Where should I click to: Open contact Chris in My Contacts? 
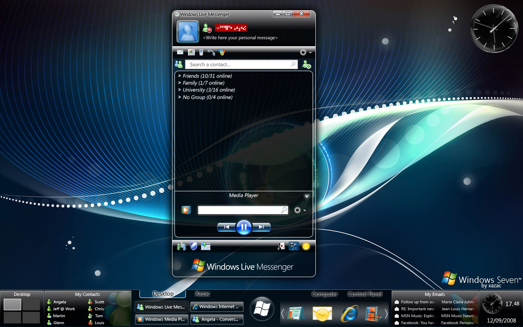(96, 309)
